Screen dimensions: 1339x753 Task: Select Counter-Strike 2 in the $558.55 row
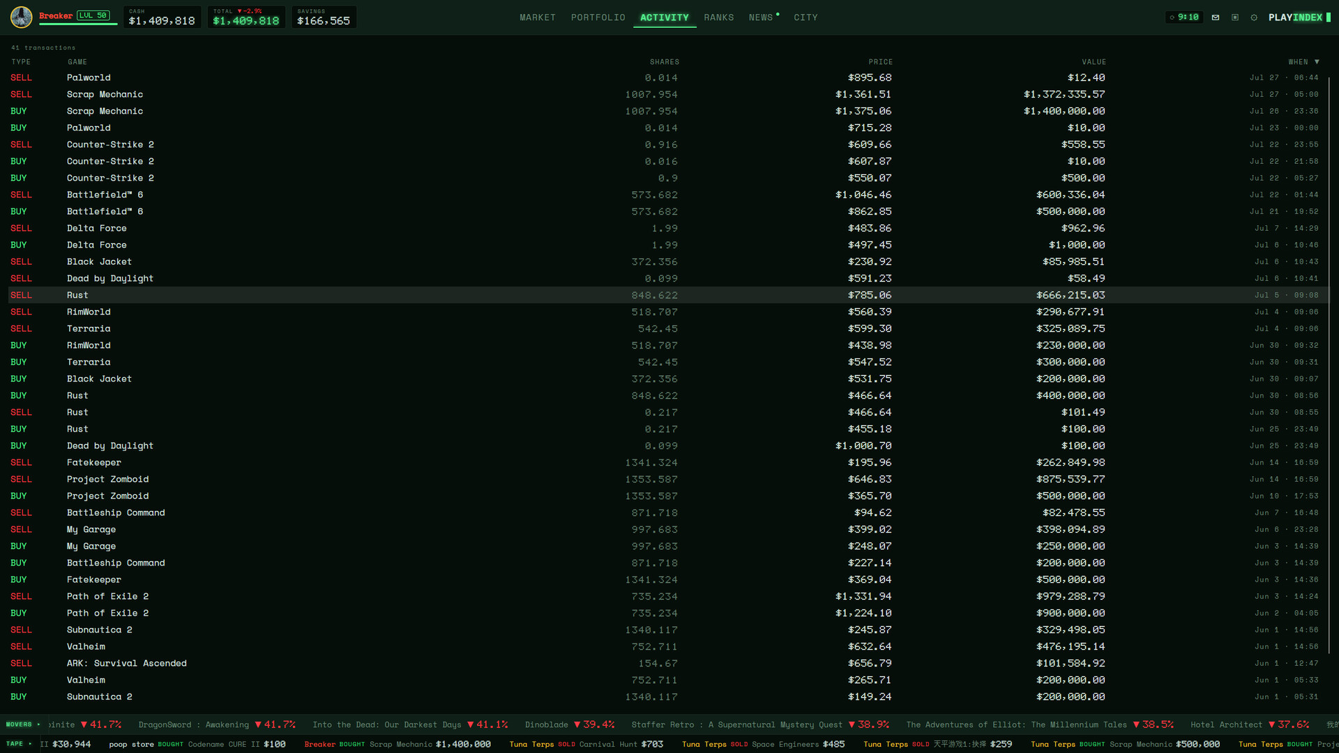point(110,144)
